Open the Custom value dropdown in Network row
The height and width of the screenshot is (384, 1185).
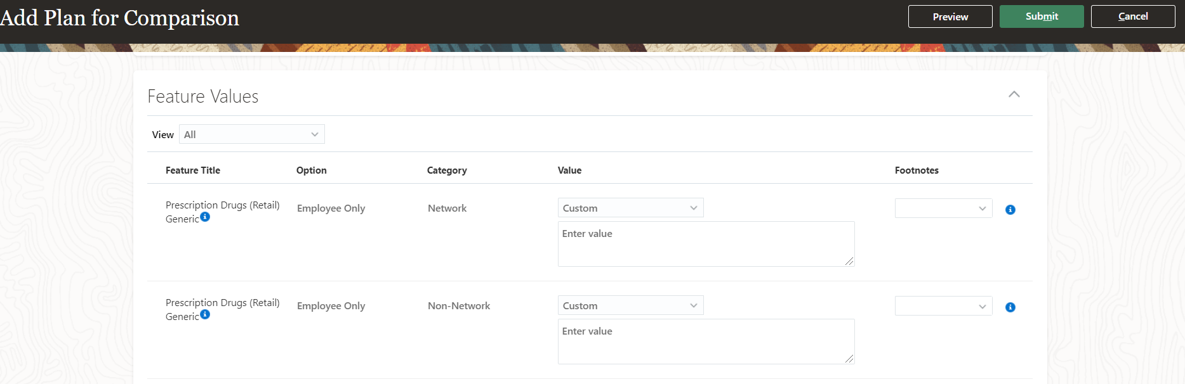[x=630, y=208]
